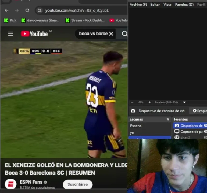Open the YouTube bookmark in bookmarks bar
This screenshot has height=193, width=207.
point(118,20)
